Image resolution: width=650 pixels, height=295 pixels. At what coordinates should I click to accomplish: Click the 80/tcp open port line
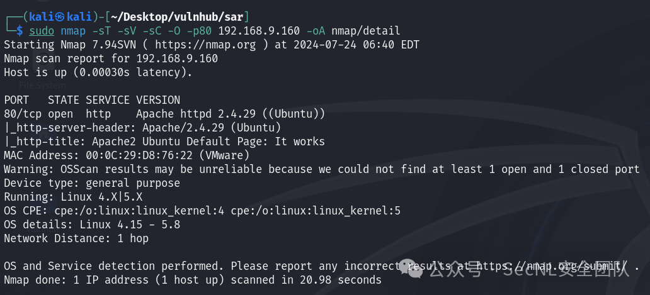(x=164, y=114)
